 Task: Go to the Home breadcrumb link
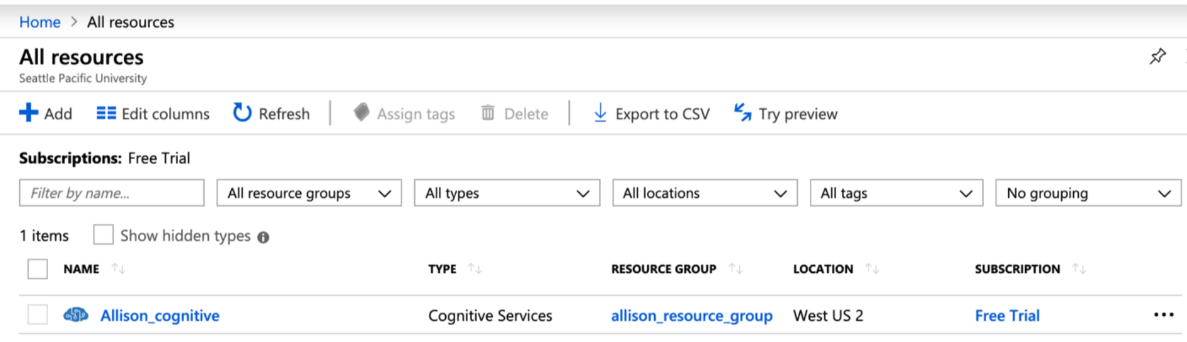coord(40,22)
